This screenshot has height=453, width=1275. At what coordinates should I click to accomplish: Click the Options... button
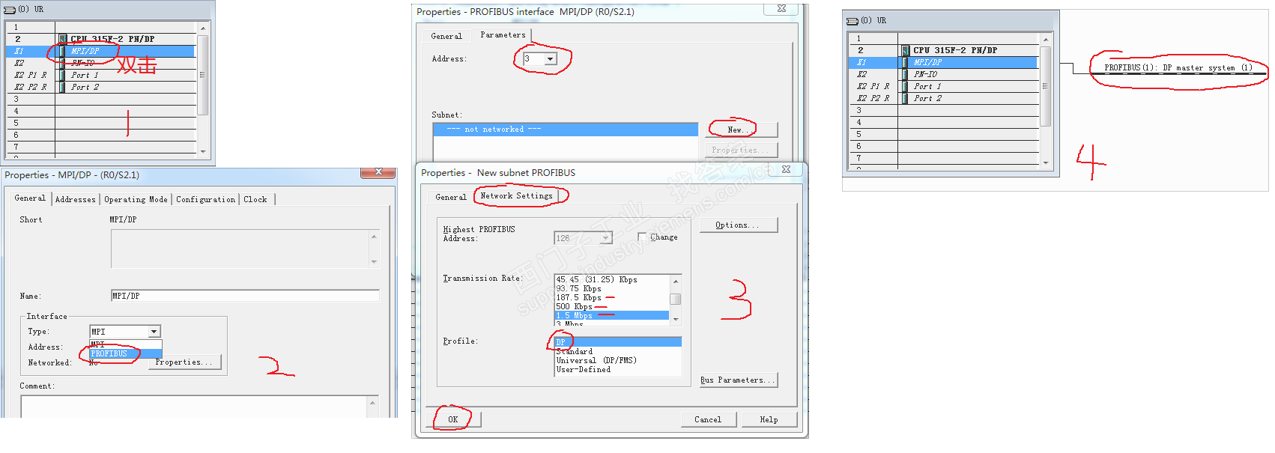737,225
